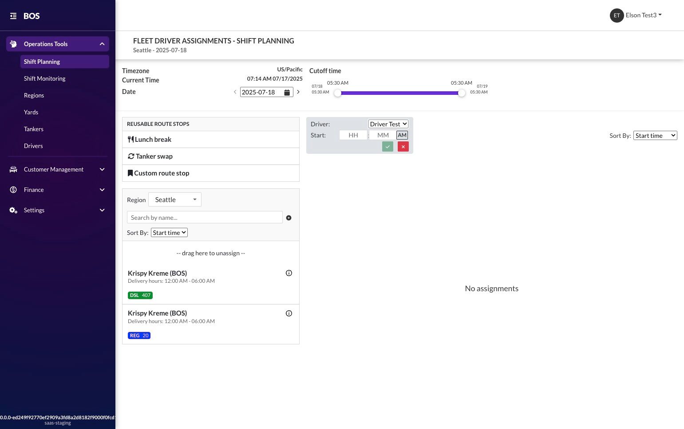This screenshot has height=429, width=684.
Task: Show info for Krispy Kreme REG order
Action: [x=289, y=313]
